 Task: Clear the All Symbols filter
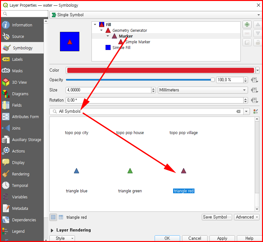click(238, 111)
